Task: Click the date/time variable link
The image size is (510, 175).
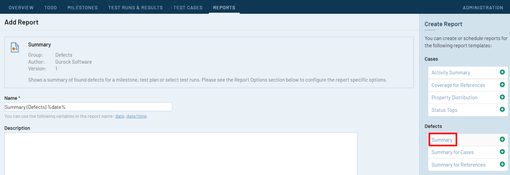Action: [x=136, y=116]
